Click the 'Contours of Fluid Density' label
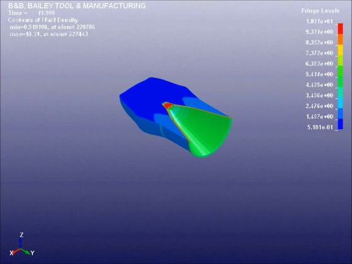352x264 pixels. (x=43, y=20)
